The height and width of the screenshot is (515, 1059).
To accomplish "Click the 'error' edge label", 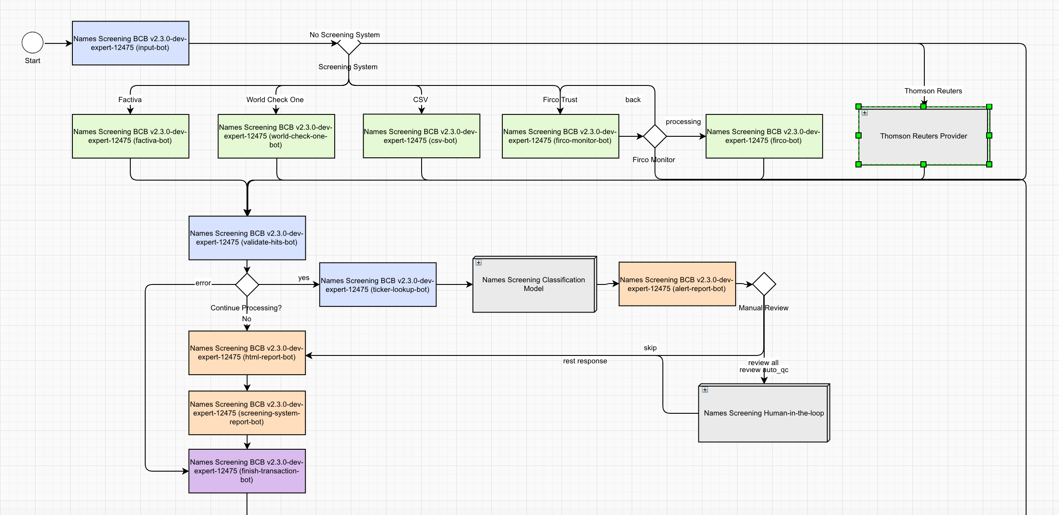I will click(203, 283).
